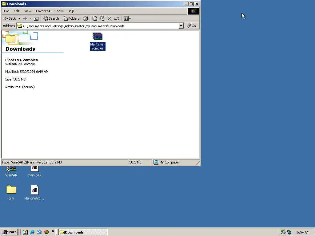Expand the Address bar dropdown
This screenshot has width=315, height=236.
click(181, 26)
